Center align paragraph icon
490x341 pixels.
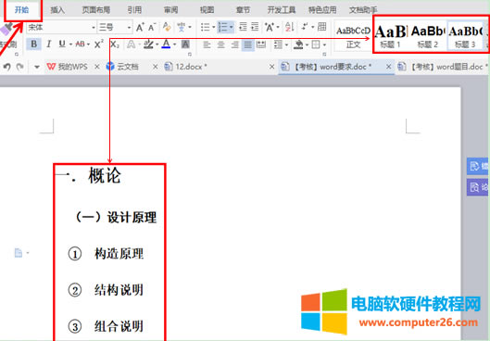(x=220, y=44)
